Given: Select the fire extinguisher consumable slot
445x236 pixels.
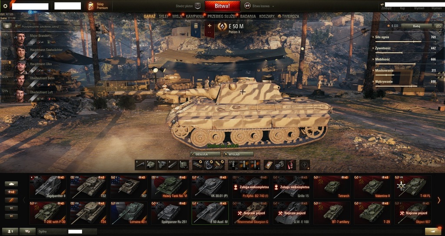Looking at the screenshot, I should pyautogui.click(x=291, y=165).
